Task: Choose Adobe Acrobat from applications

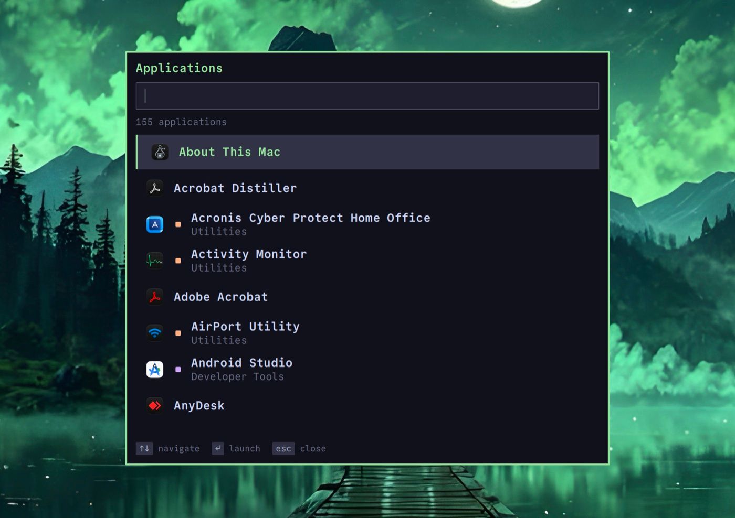Action: tap(367, 297)
